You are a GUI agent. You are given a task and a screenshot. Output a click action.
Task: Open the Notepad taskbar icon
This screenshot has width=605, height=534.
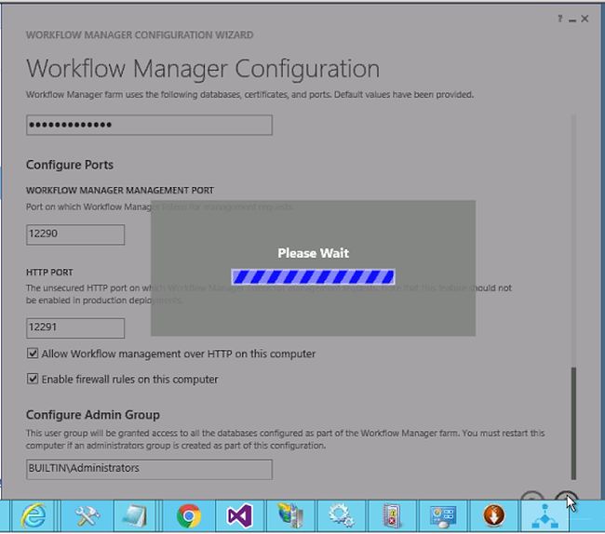click(134, 515)
